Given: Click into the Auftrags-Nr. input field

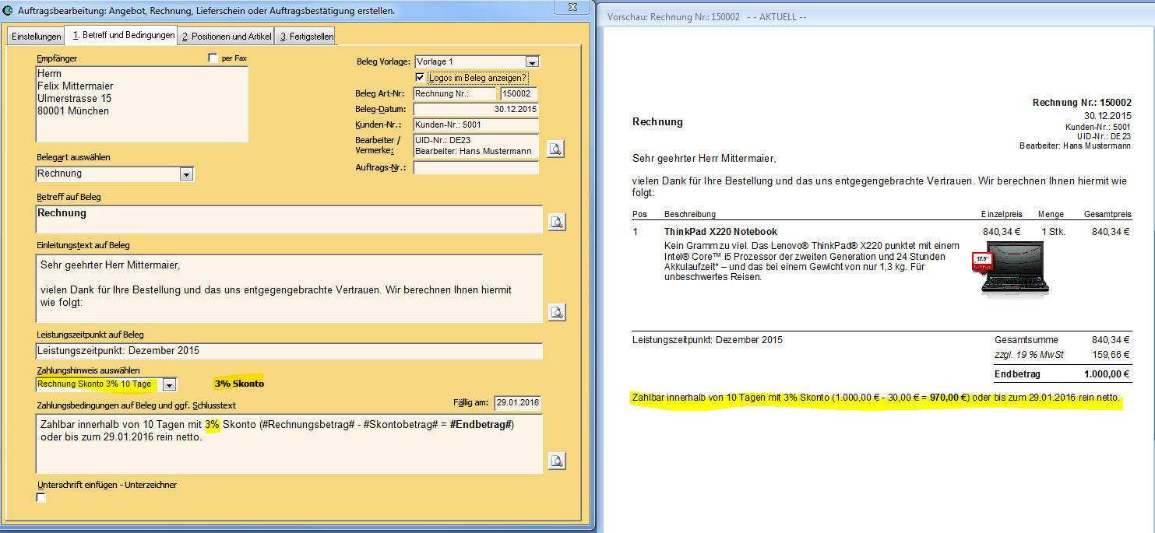Looking at the screenshot, I should click(x=476, y=168).
